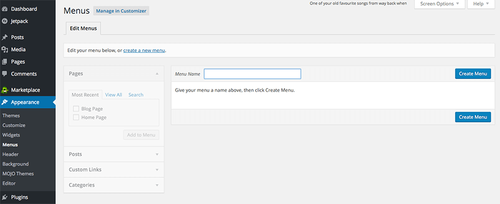Open the Media menu item
Image resolution: width=500 pixels, height=204 pixels.
(28, 49)
